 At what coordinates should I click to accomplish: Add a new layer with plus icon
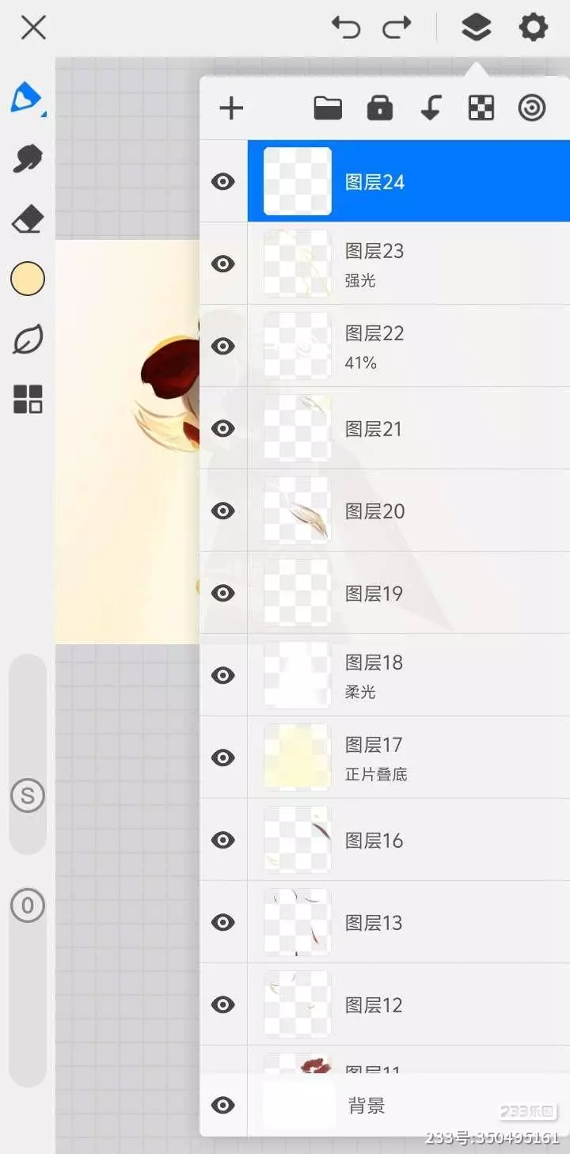tap(230, 108)
